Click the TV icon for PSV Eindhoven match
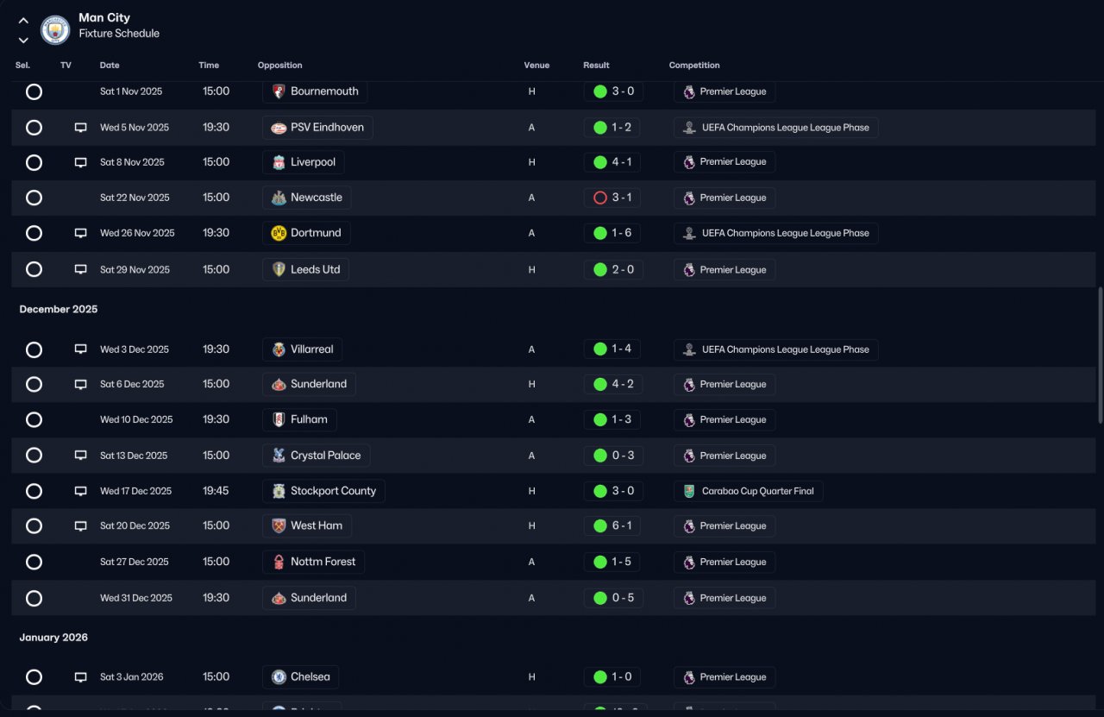The image size is (1104, 717). pyautogui.click(x=80, y=128)
